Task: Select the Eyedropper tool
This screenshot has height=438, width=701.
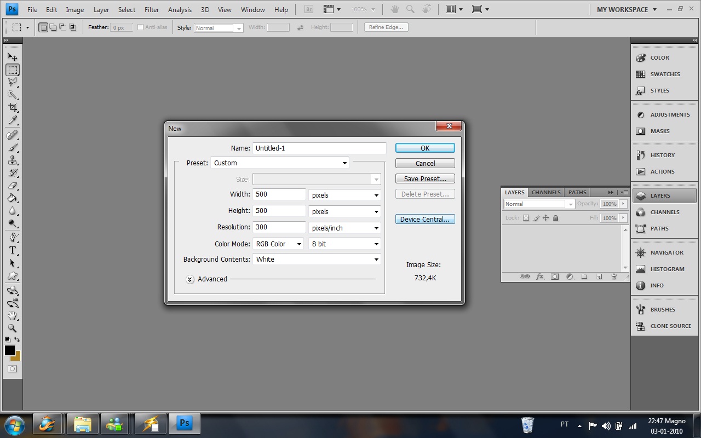Action: click(x=13, y=120)
